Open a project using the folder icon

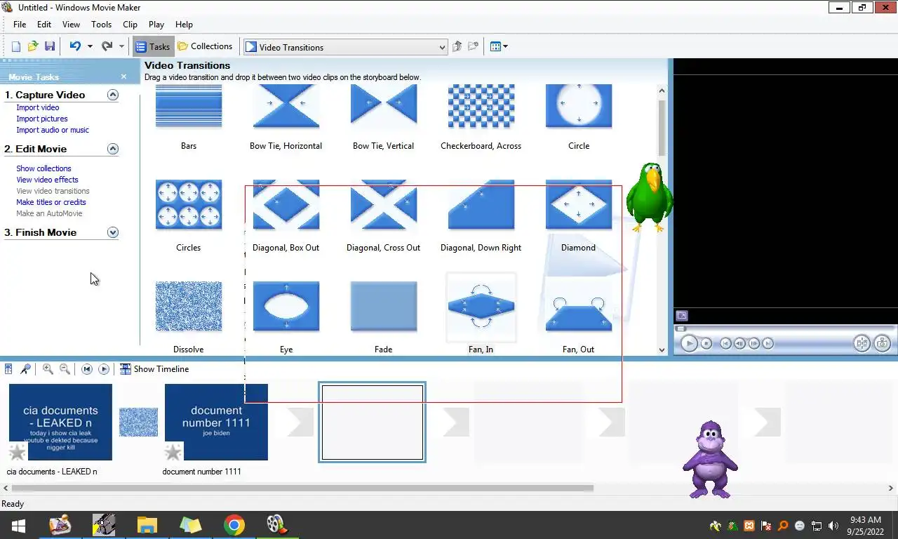pyautogui.click(x=33, y=46)
